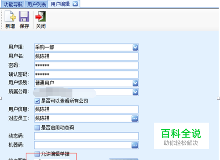Viewport: 220px width, 160px height.
Task: Click the 用户级别 combo box showing 普通用户
Action: 86,83
